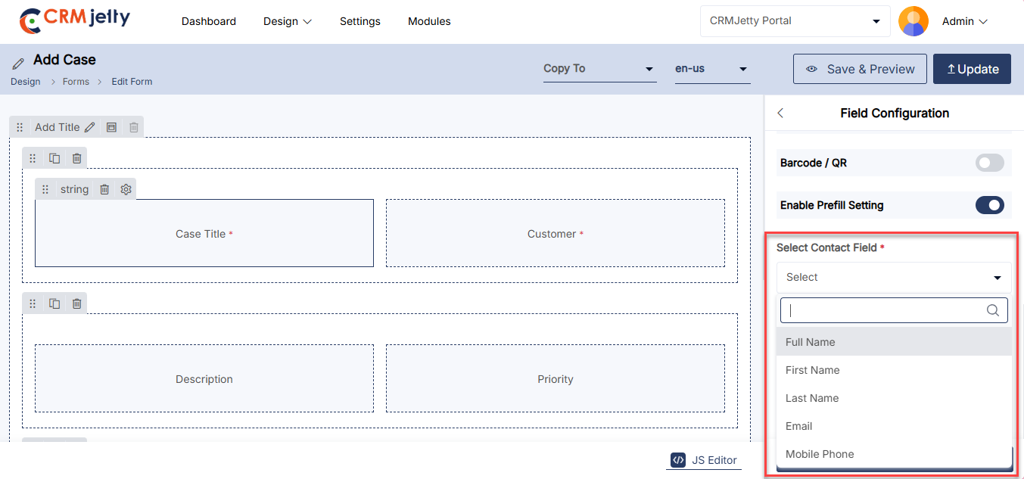The height and width of the screenshot is (479, 1024).
Task: Go to the Modules menu item
Action: 429,21
